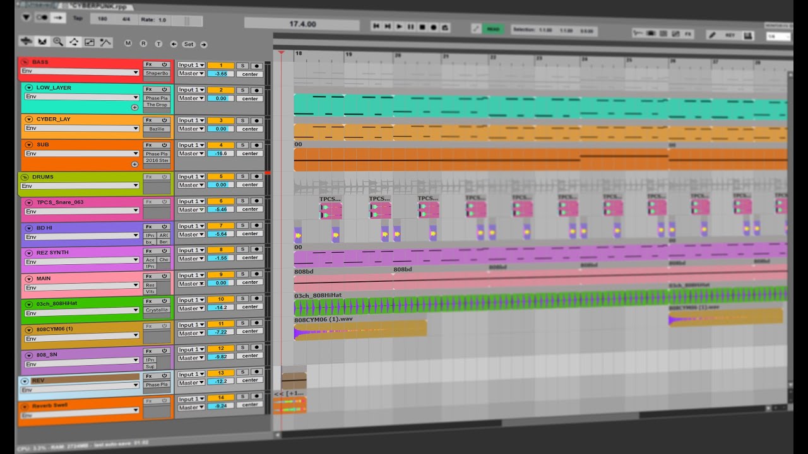Click the KEY button in top toolbar

(730, 36)
